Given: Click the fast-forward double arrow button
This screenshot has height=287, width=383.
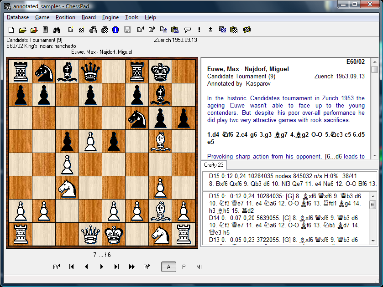Looking at the screenshot, I should 132,267.
